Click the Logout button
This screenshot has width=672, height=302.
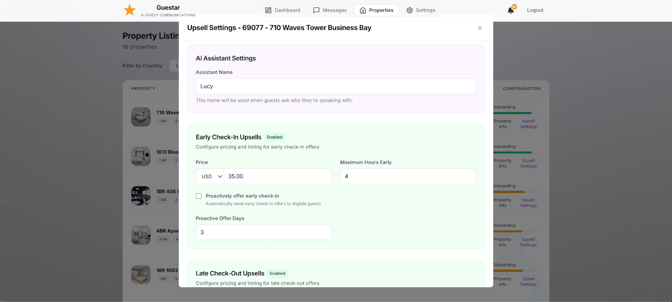[534, 10]
